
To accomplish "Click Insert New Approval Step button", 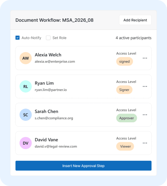I will point(84,166).
